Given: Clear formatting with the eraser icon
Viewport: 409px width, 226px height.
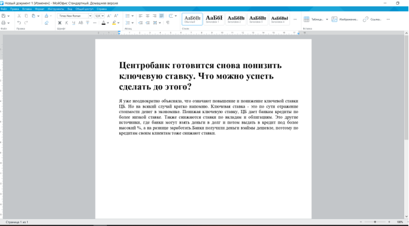Looking at the screenshot, I should point(47,22).
